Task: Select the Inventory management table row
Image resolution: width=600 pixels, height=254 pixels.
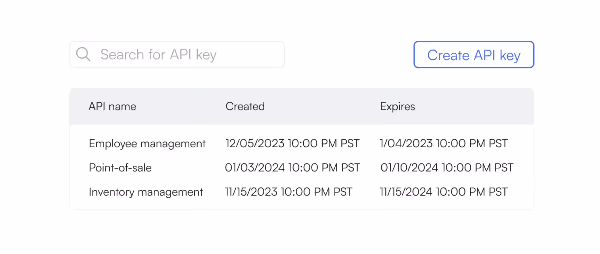Action: click(302, 192)
